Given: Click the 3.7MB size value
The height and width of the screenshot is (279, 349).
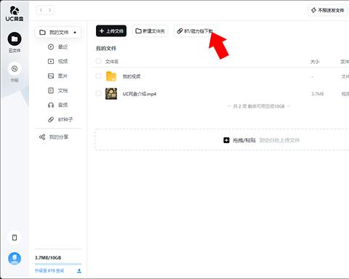Looking at the screenshot, I should (x=317, y=94).
